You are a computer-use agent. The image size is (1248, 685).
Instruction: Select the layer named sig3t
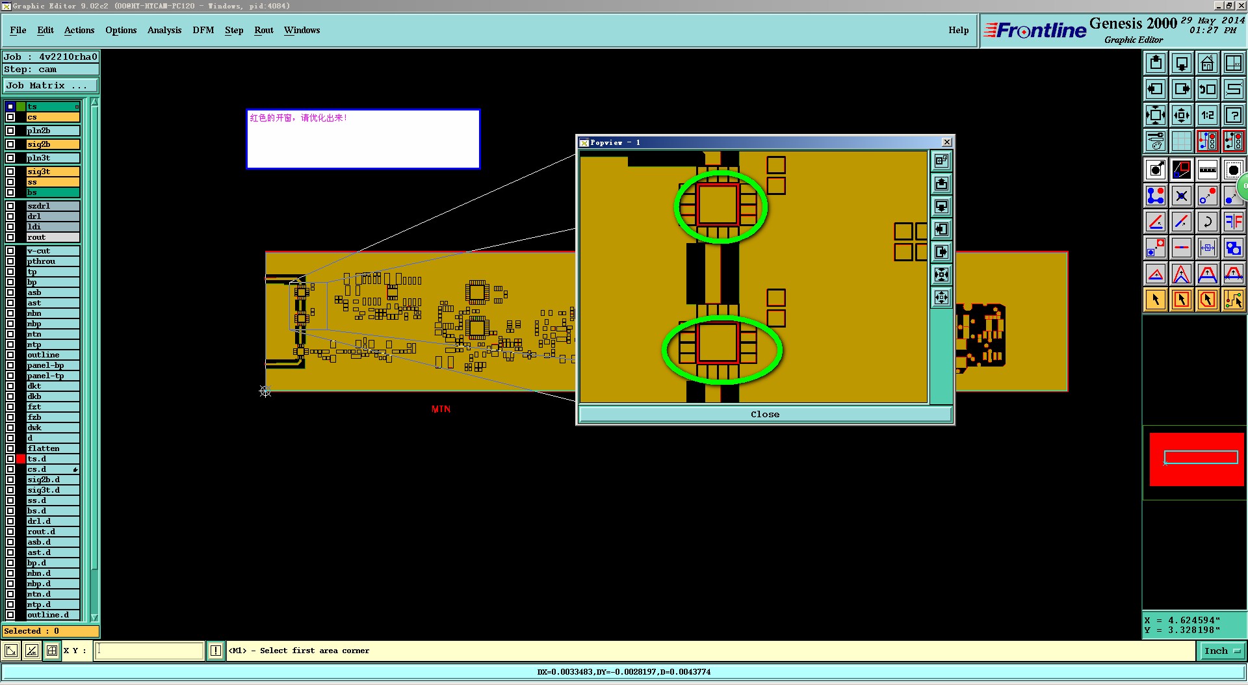(53, 172)
